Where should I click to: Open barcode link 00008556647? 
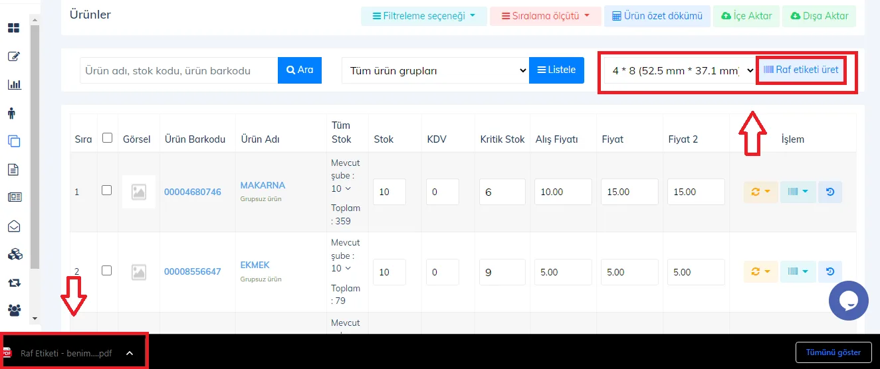(x=193, y=271)
